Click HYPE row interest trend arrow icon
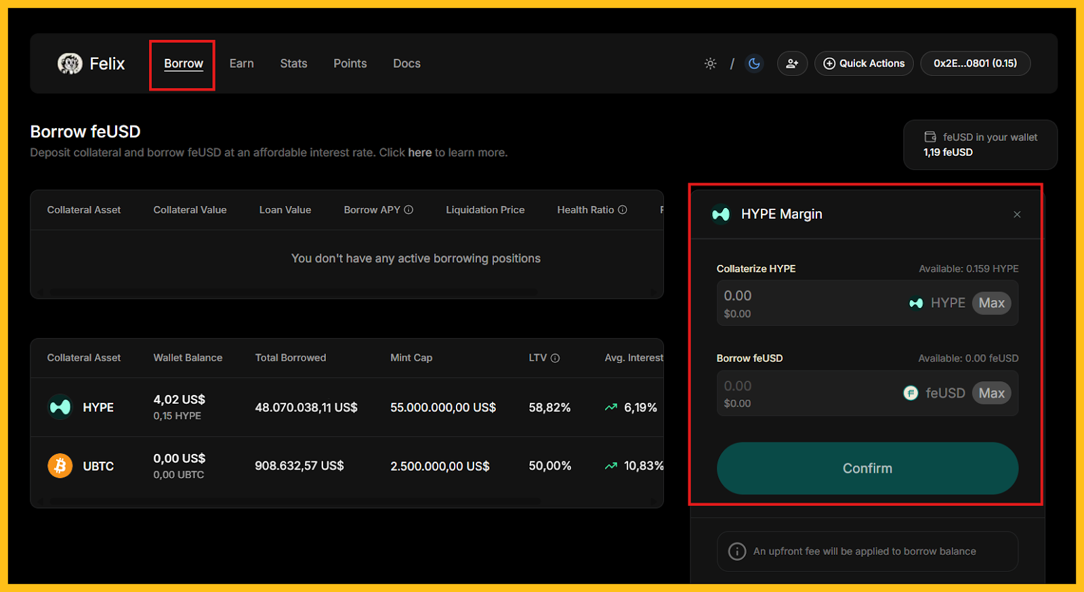 [611, 408]
